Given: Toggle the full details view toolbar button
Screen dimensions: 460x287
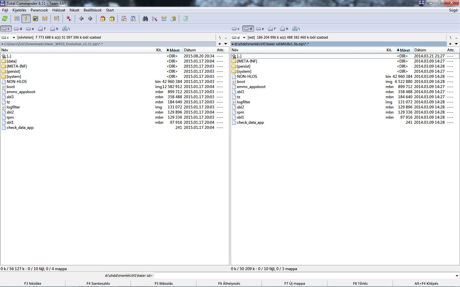Looking at the screenshot, I should coord(26,19).
